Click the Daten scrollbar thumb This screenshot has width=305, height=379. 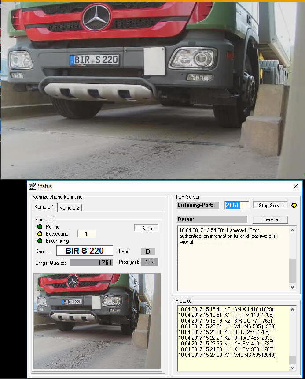(x=293, y=271)
